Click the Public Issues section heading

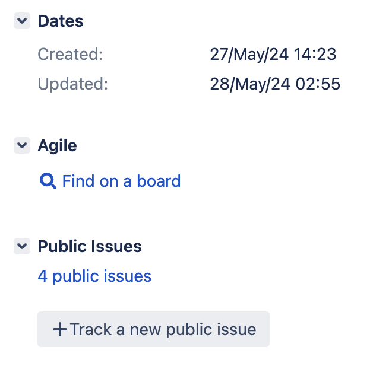(x=90, y=246)
